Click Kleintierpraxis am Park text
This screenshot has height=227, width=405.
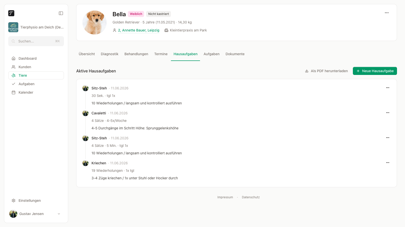tap(188, 30)
